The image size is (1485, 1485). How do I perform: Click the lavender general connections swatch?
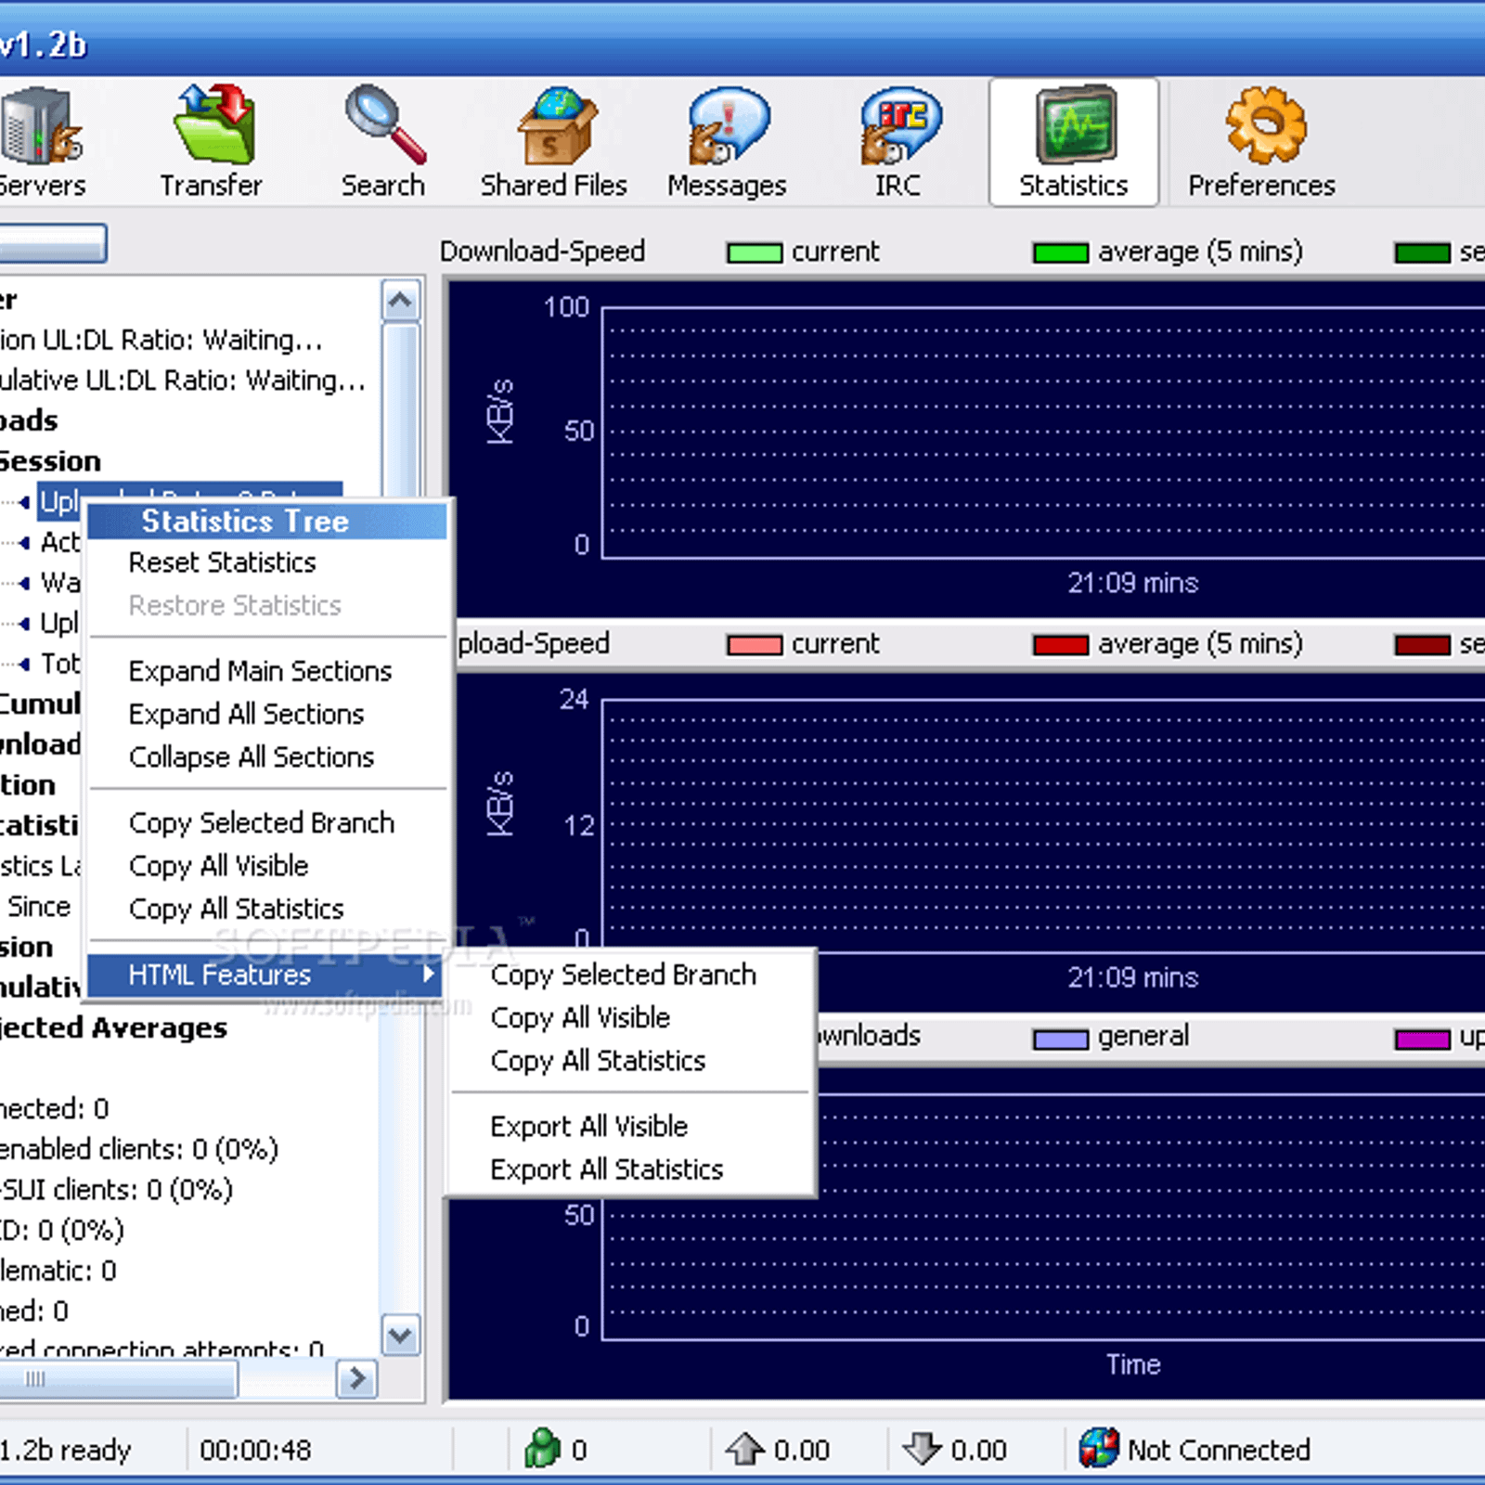pos(1061,1039)
